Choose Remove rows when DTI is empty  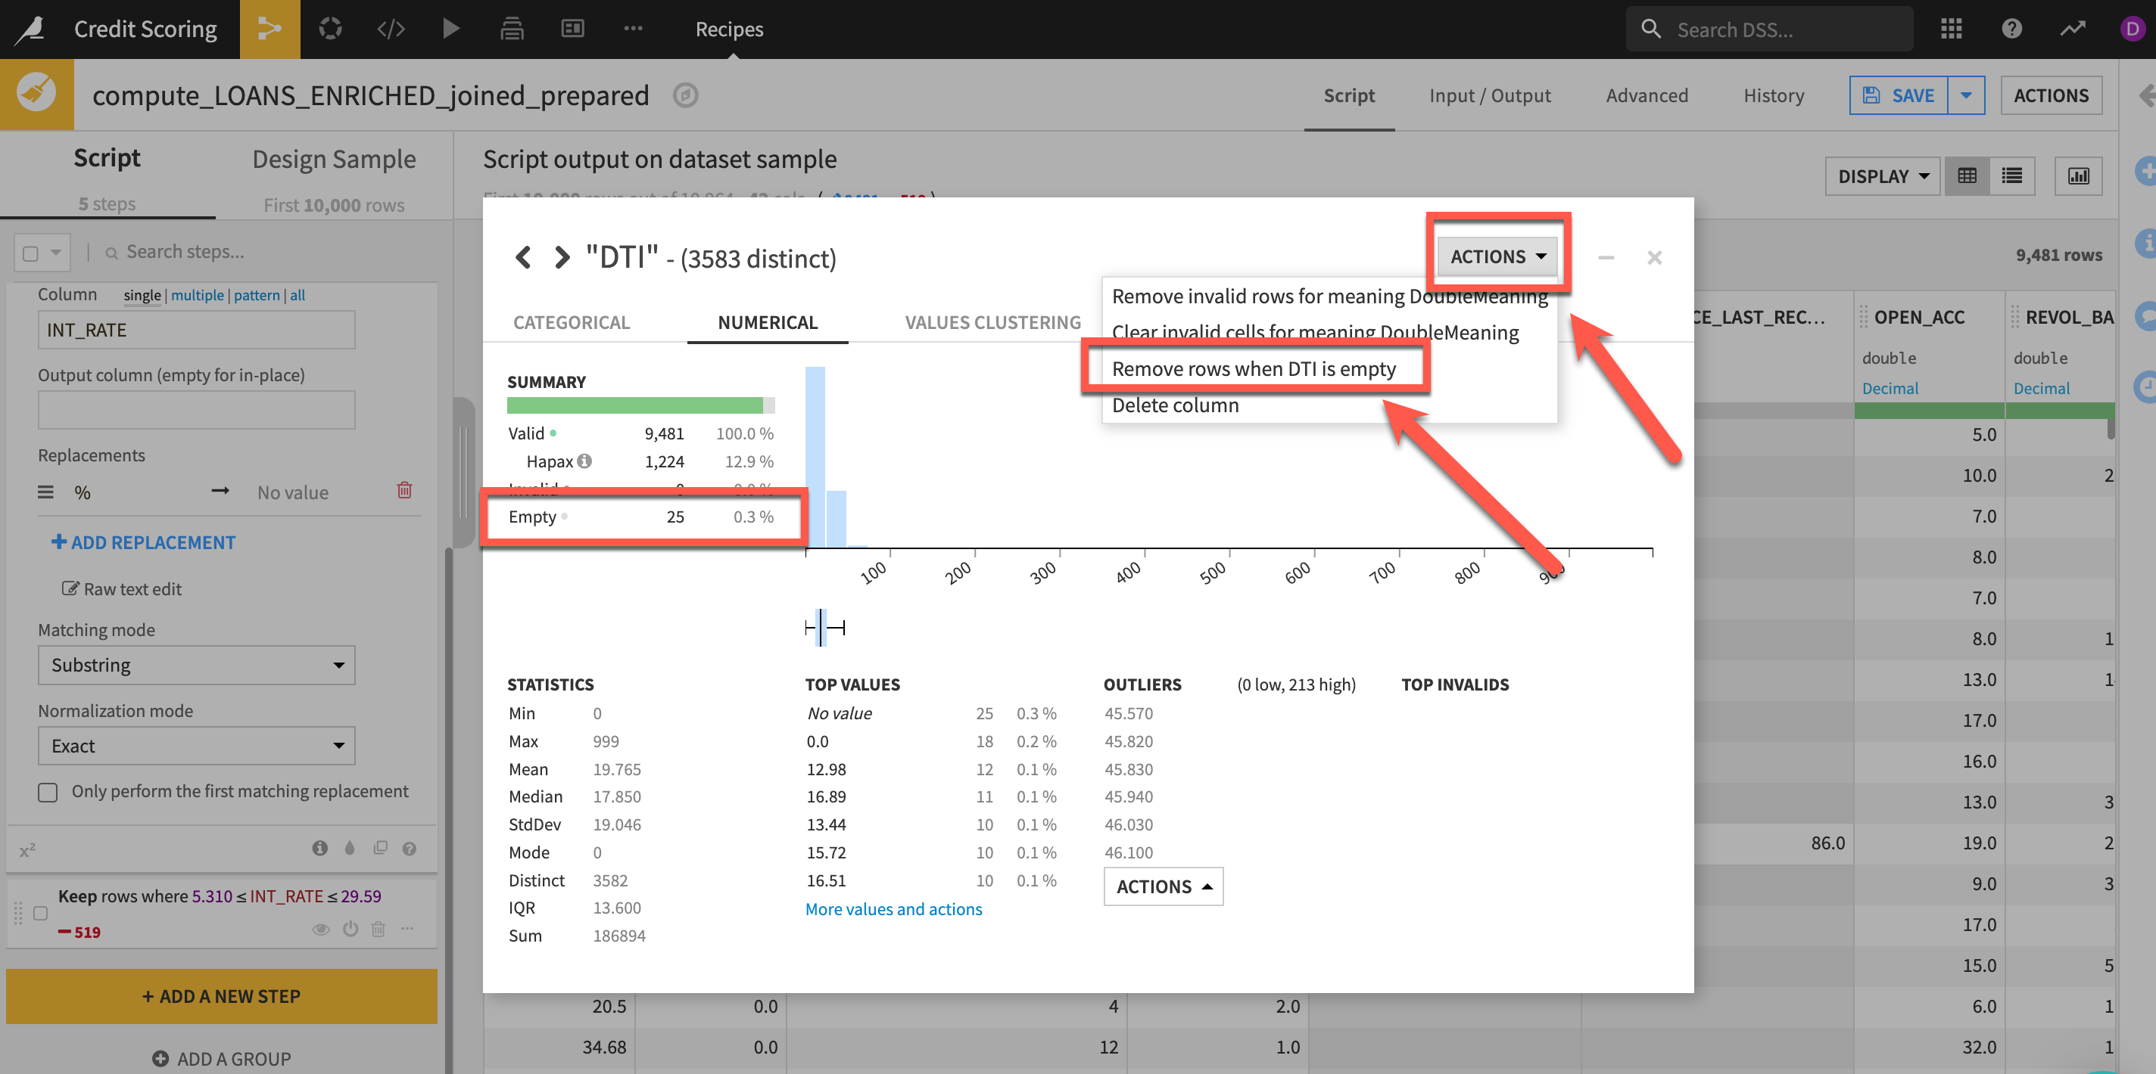pos(1253,368)
